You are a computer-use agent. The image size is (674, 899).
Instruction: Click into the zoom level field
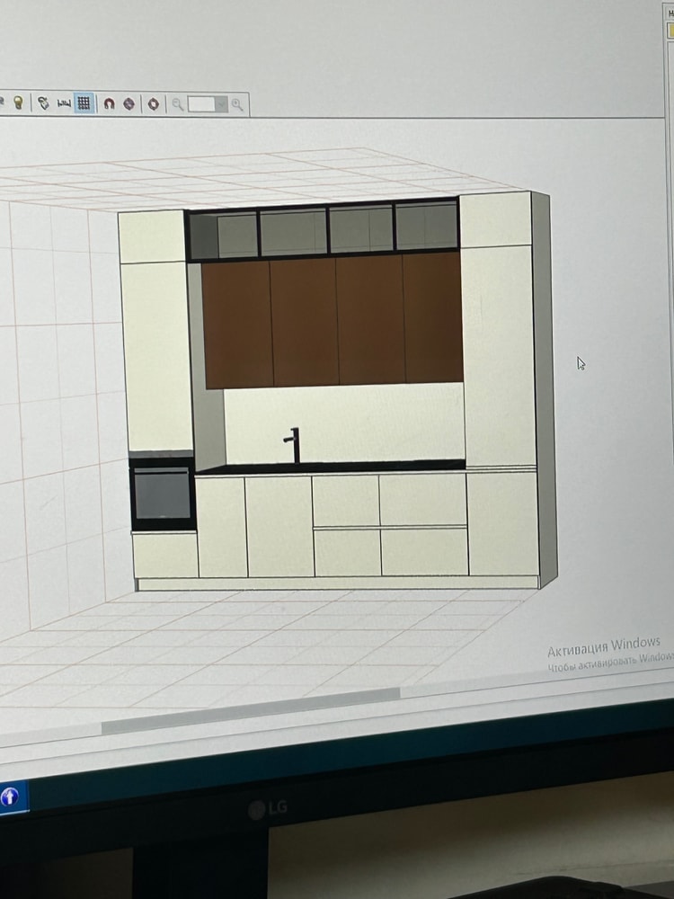point(201,105)
